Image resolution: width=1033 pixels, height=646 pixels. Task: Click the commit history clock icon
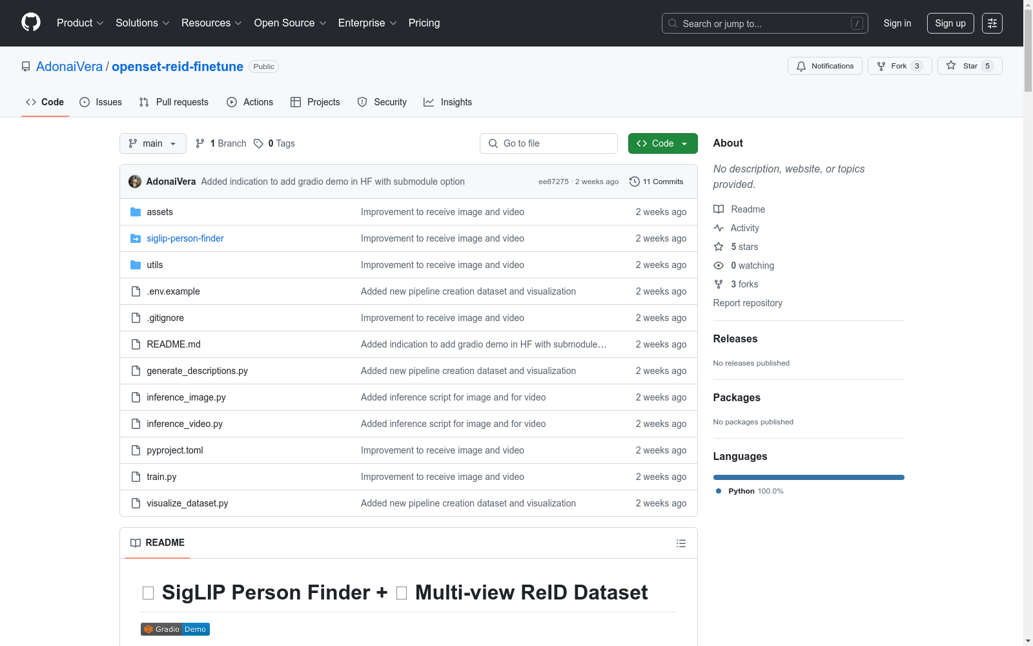tap(635, 182)
